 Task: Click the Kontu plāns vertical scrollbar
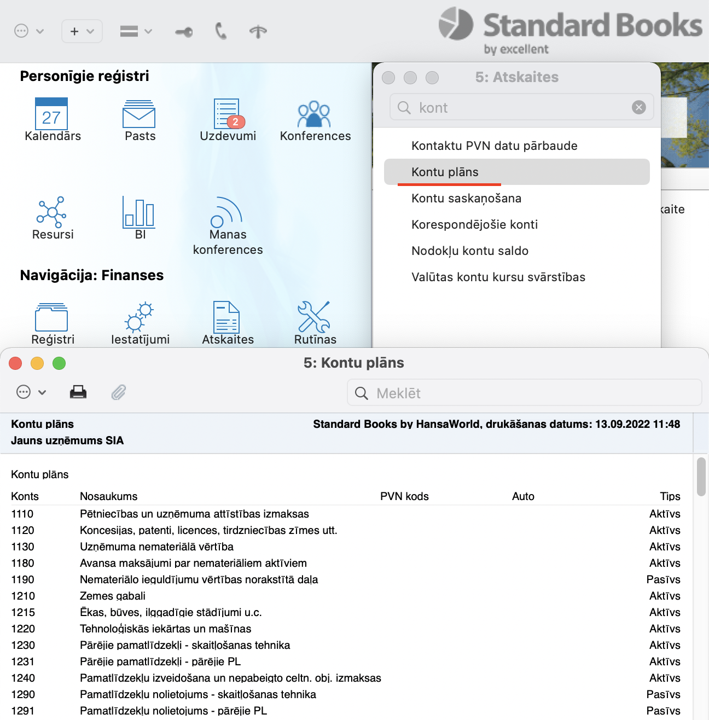[x=701, y=477]
